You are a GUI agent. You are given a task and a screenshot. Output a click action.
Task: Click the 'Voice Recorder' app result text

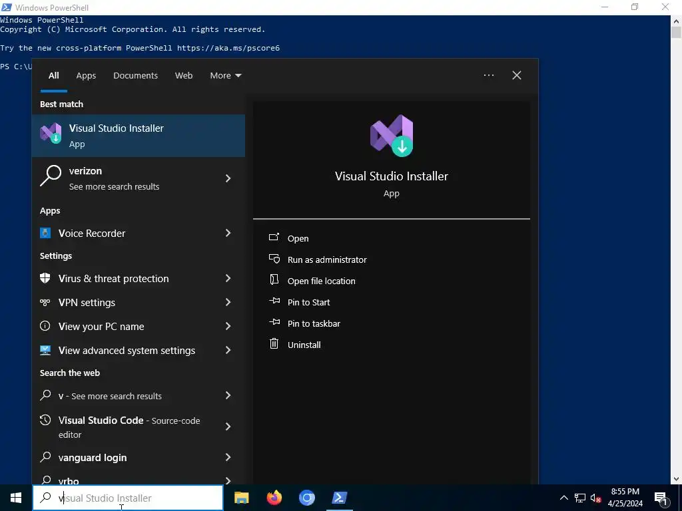tap(92, 234)
